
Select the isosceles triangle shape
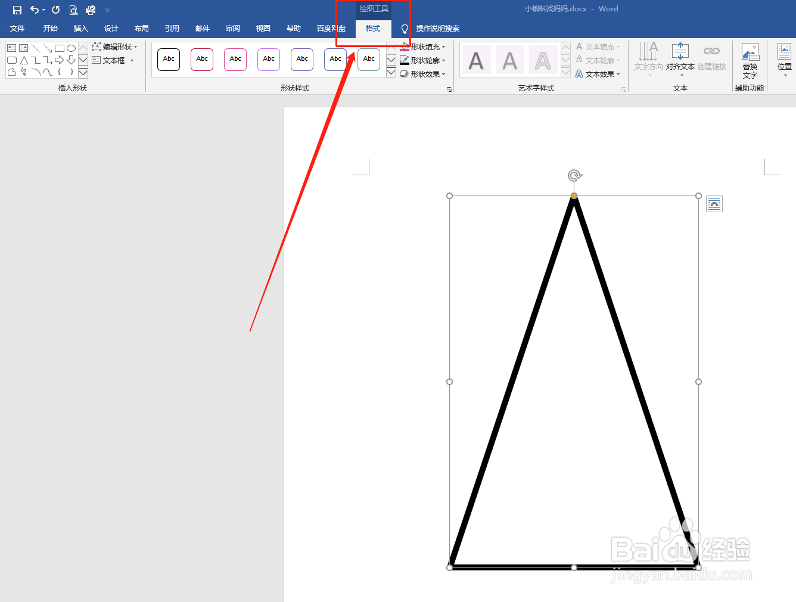pyautogui.click(x=24, y=60)
